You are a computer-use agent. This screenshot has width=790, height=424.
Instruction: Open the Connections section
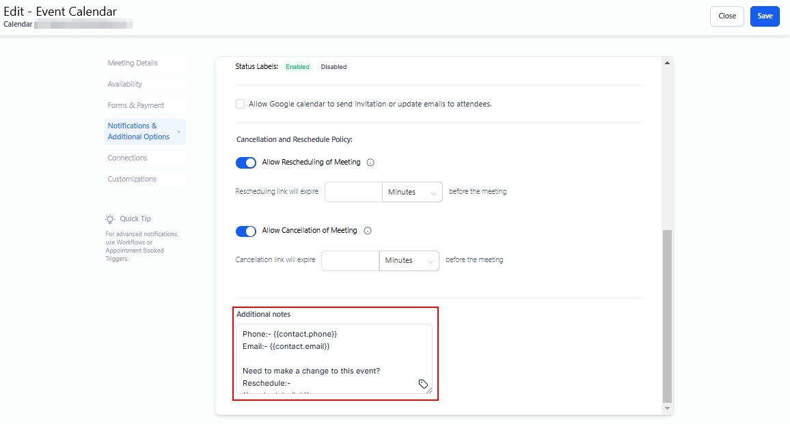[x=127, y=158]
